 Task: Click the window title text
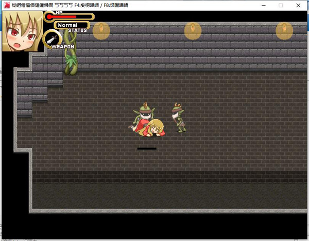click(x=70, y=5)
